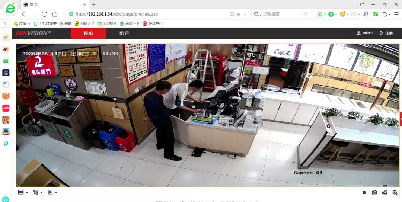The image size is (402, 202).
Task: Close the 预览 browser tab
Action: coord(85,4)
